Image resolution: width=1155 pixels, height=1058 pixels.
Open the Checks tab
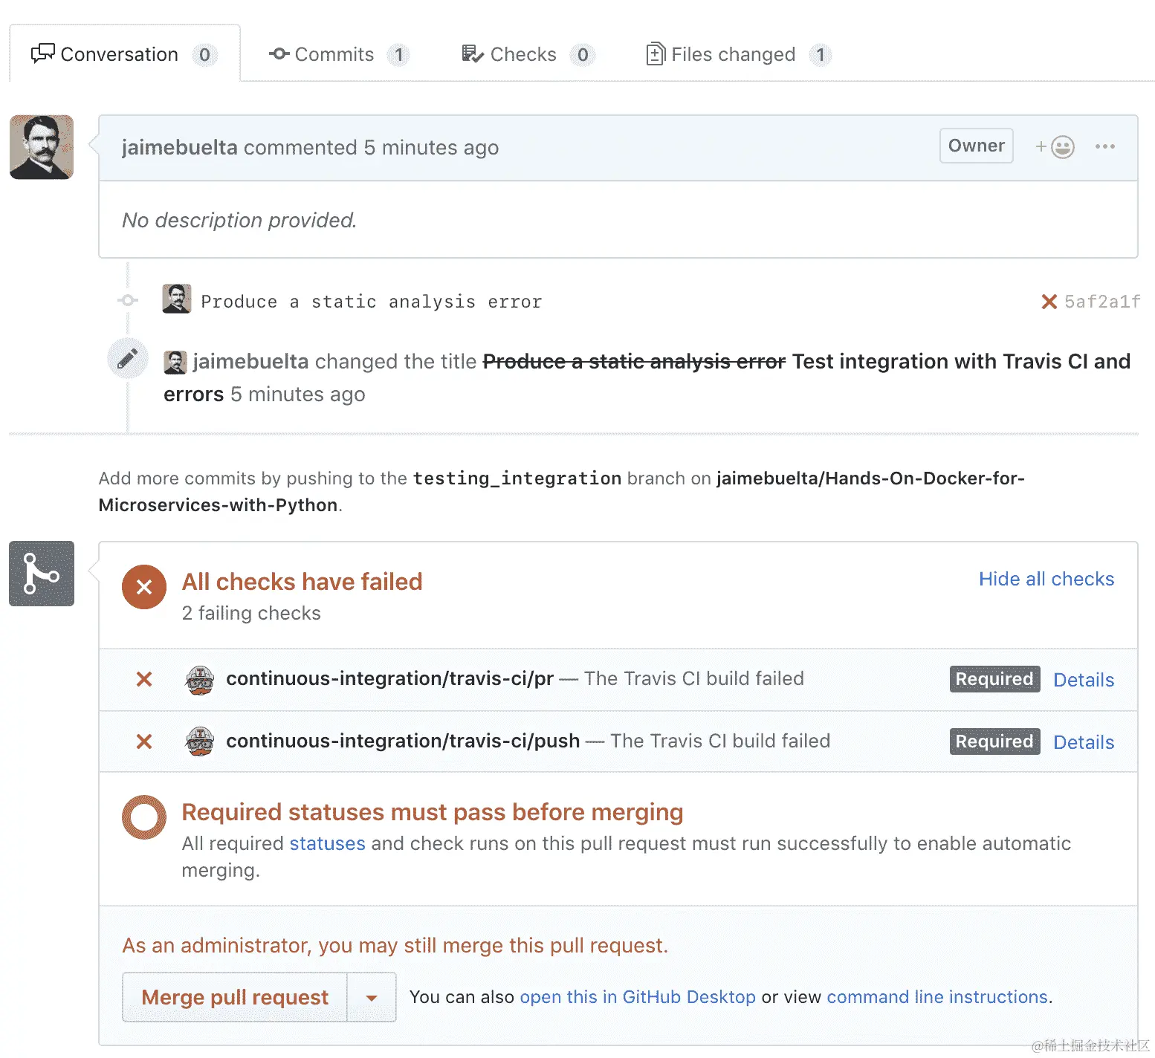pyautogui.click(x=528, y=54)
